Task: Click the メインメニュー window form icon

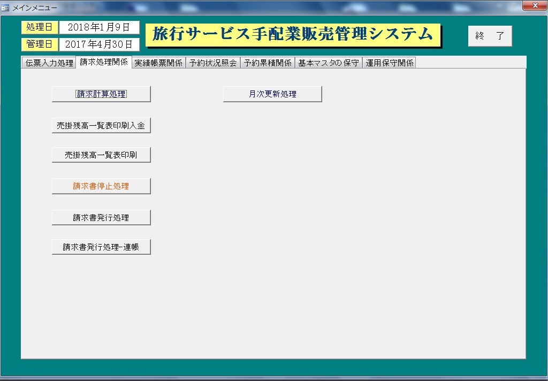Action: click(x=5, y=7)
